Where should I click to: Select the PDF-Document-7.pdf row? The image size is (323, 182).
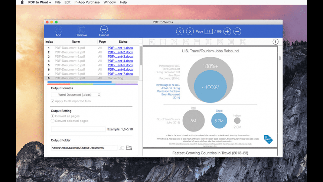point(92,74)
